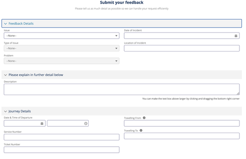Click the 'Date & Time of Departure' label

[18, 118]
